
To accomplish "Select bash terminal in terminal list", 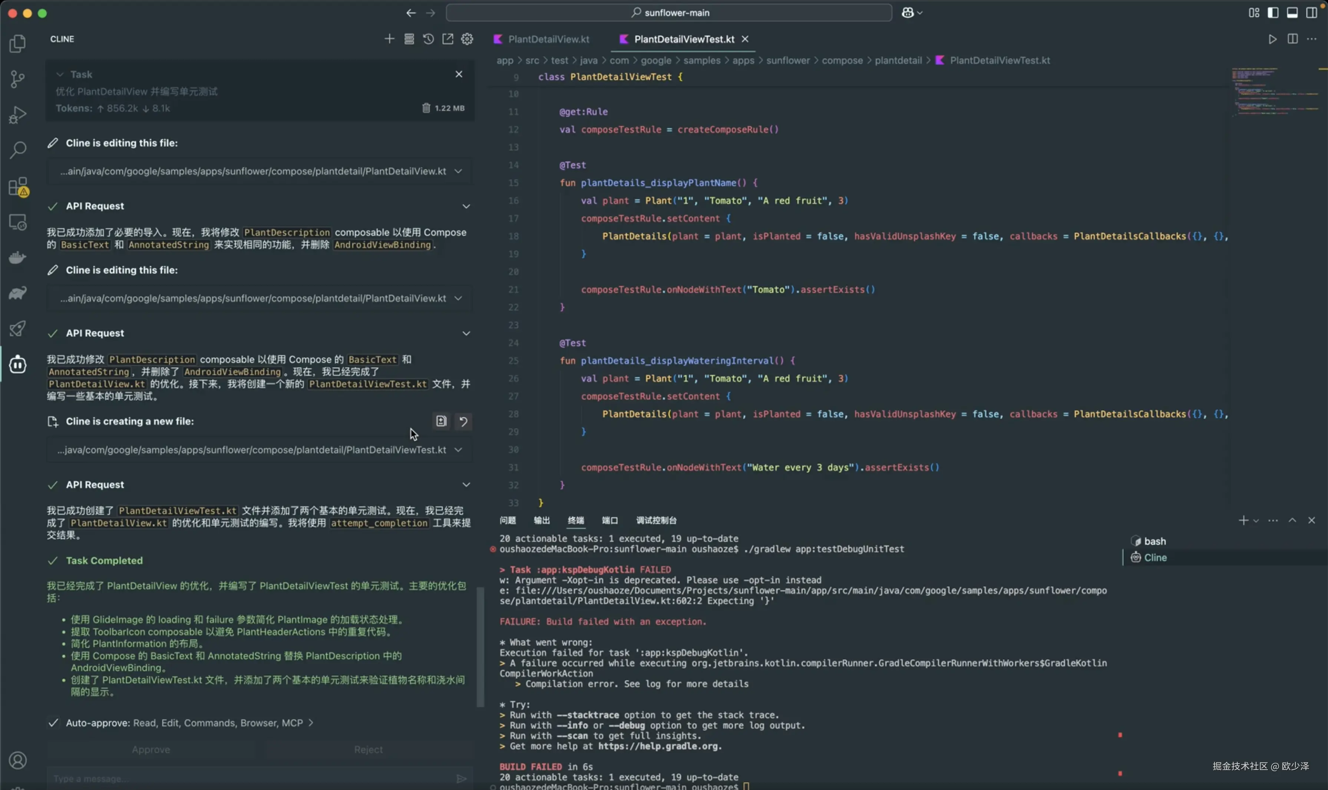I will click(x=1154, y=541).
